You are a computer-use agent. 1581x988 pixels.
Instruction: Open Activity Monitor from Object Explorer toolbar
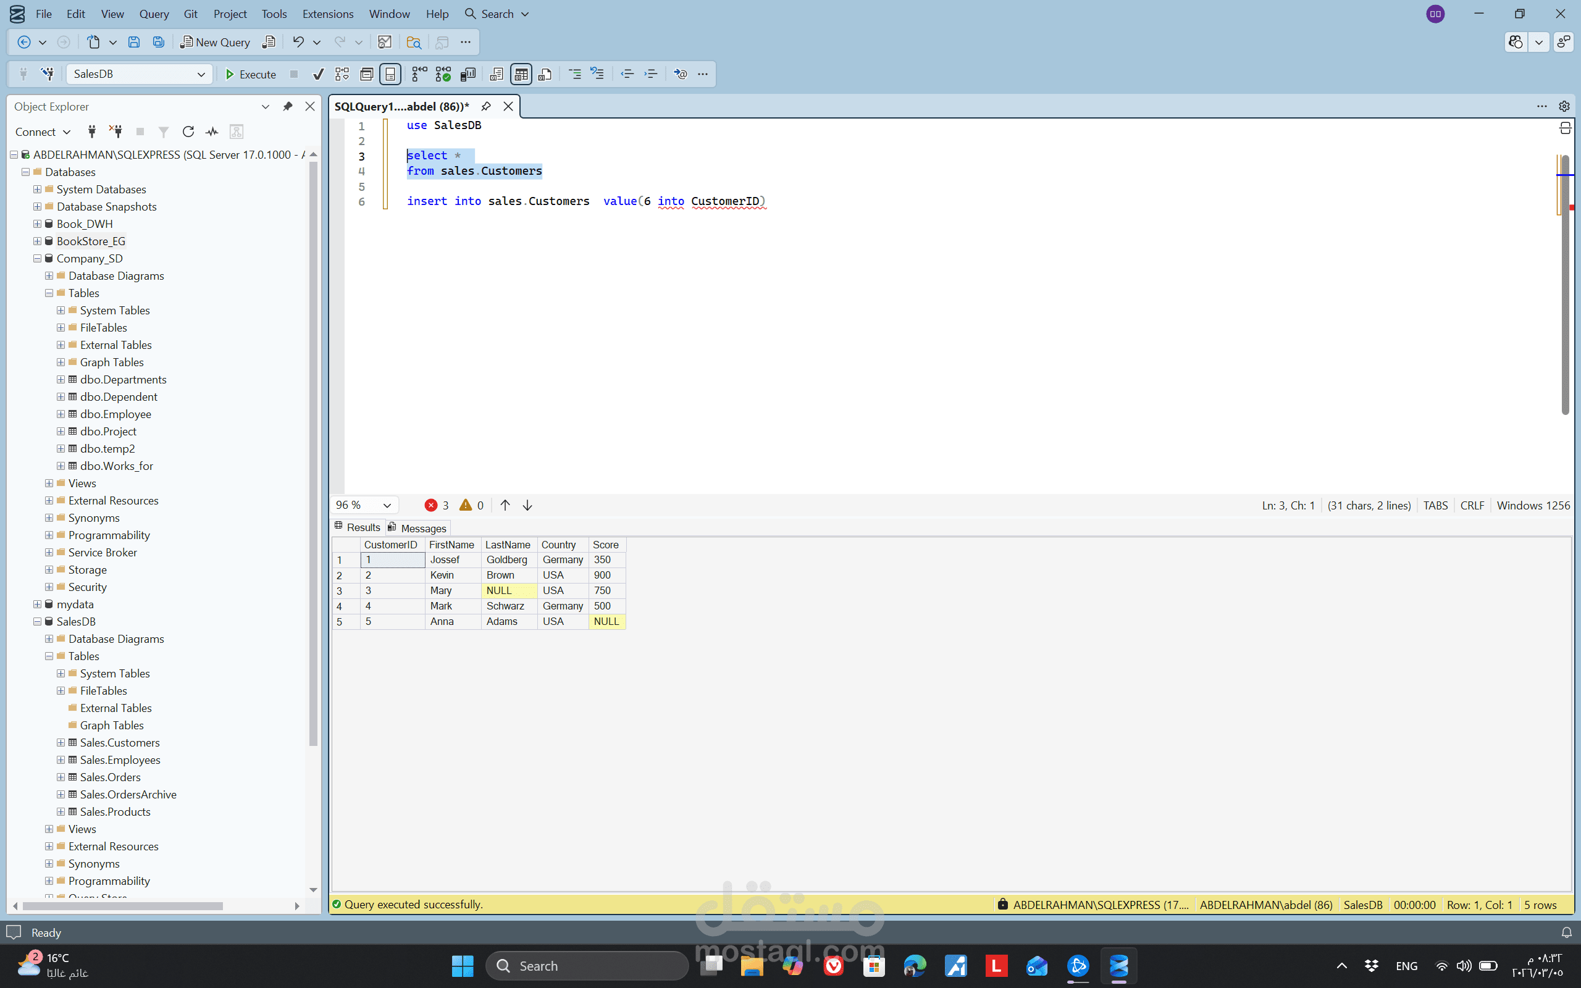coord(212,132)
